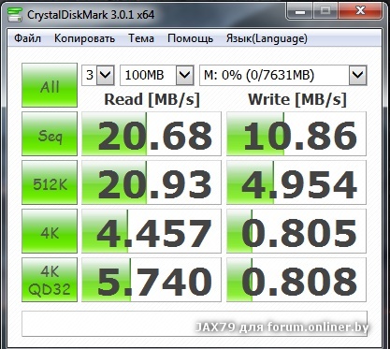Expand the test count dropdown showing 3
Screen dimensions: 390x349
point(98,75)
